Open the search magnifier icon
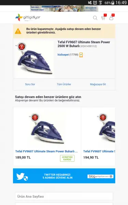The image size is (128, 205). pyautogui.click(x=95, y=18)
